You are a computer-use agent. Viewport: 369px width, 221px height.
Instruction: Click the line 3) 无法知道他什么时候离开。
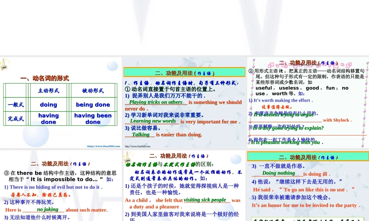pyautogui.click(x=37, y=217)
